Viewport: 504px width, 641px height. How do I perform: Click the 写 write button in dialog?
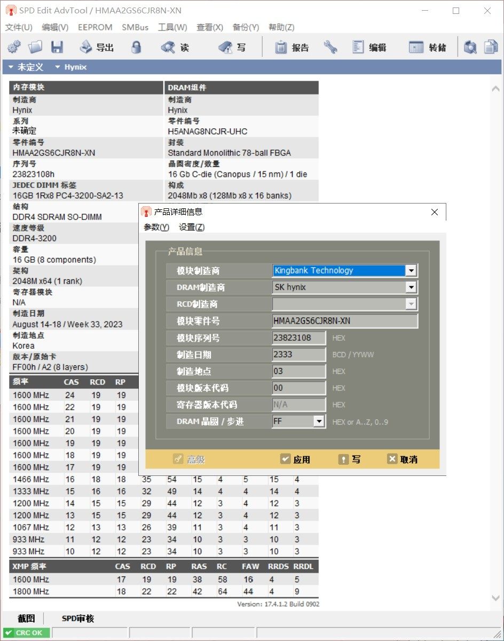(349, 459)
